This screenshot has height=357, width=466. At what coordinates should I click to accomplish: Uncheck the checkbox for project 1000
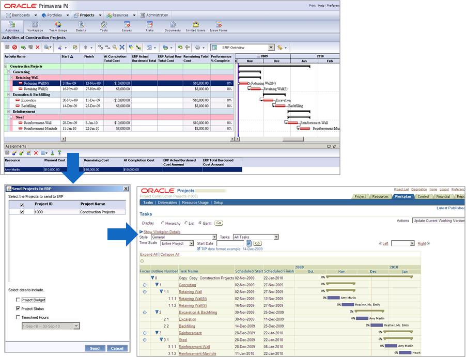[x=22, y=212]
